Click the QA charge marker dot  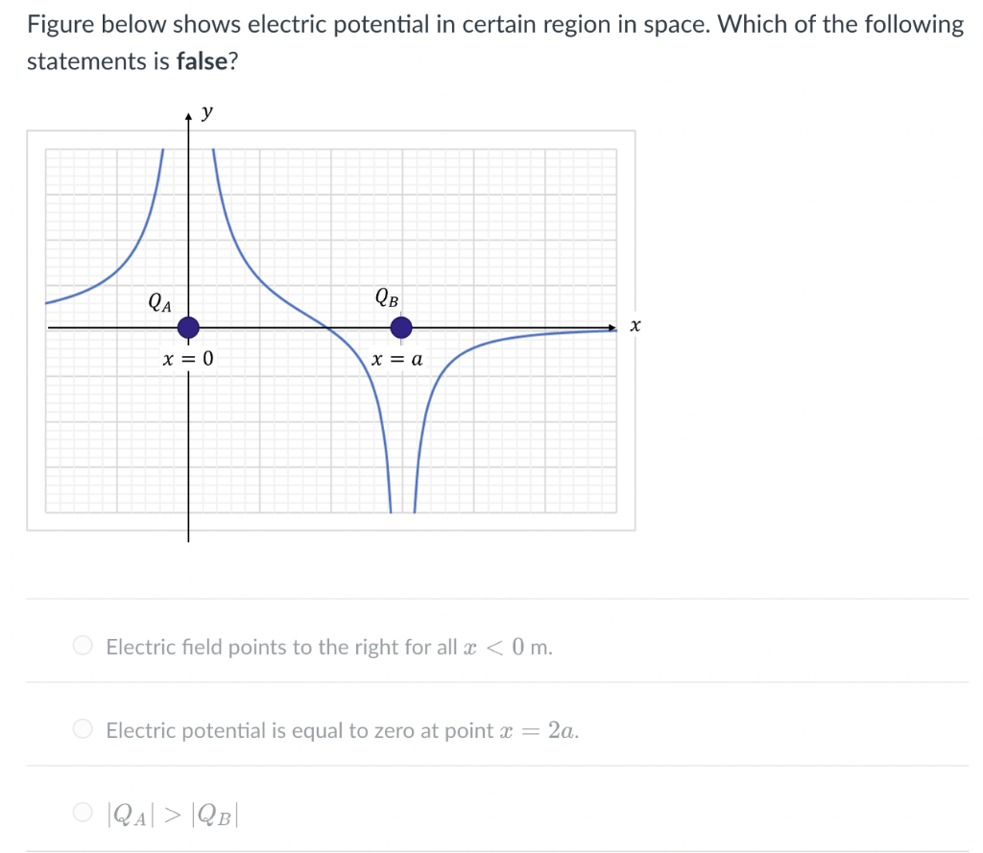point(188,327)
